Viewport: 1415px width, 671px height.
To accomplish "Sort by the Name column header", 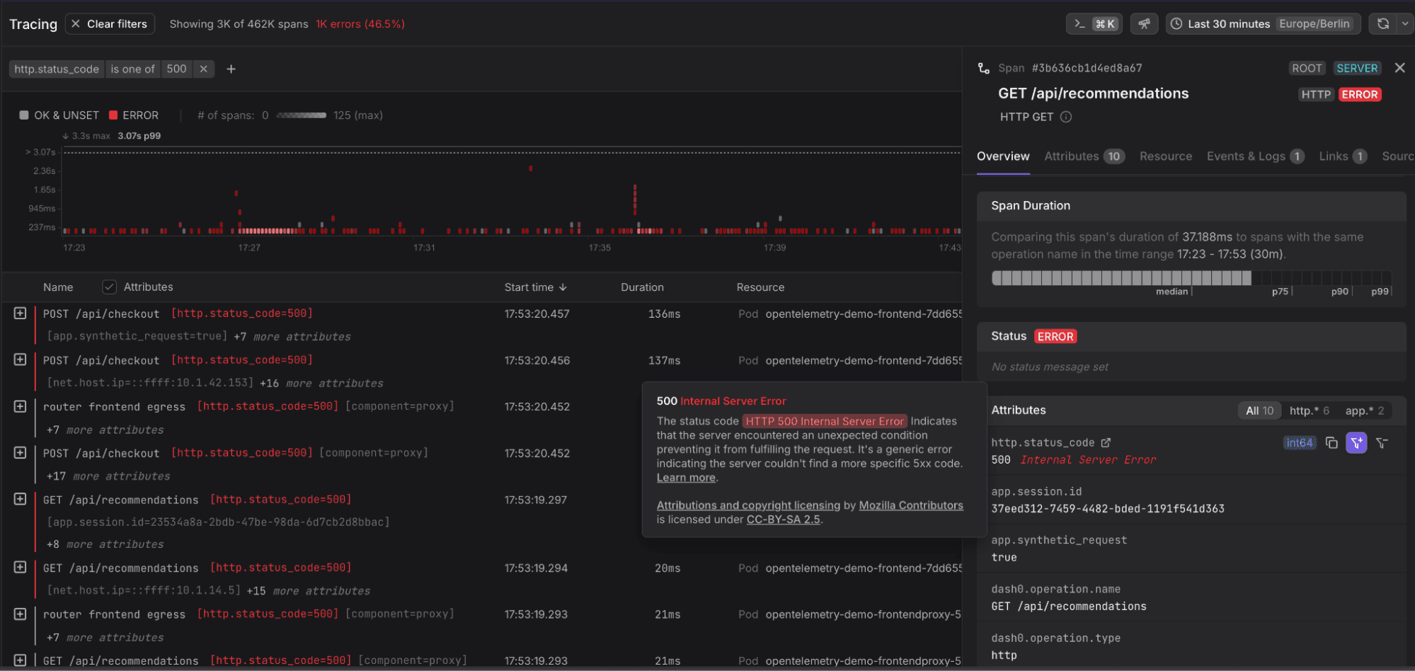I will click(x=58, y=287).
